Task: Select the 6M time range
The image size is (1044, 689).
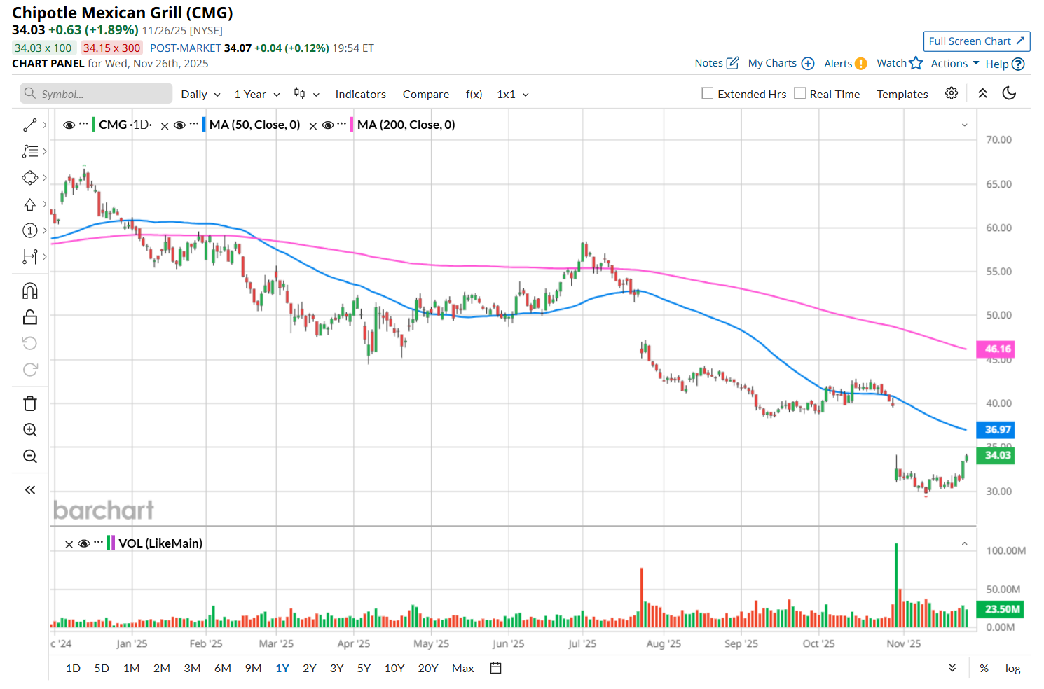Action: point(223,669)
